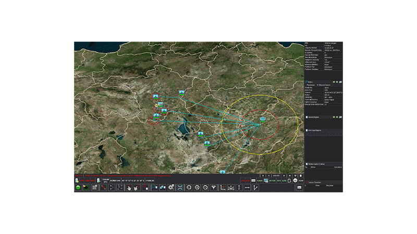Toggle the checkbox of the fourth right panel section
This screenshot has width=417, height=234.
(x=306, y=131)
